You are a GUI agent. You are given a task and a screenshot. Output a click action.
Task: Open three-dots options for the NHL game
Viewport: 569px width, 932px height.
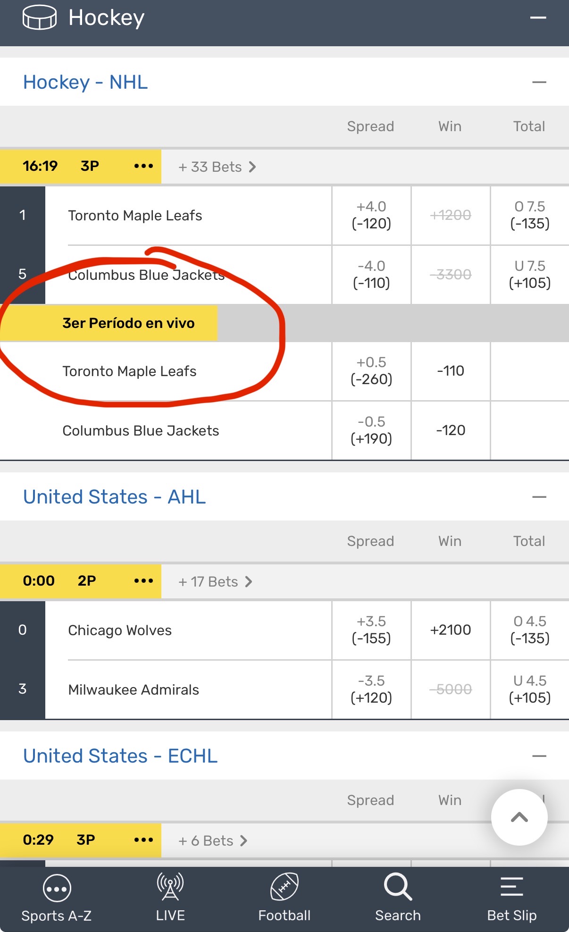coord(143,166)
